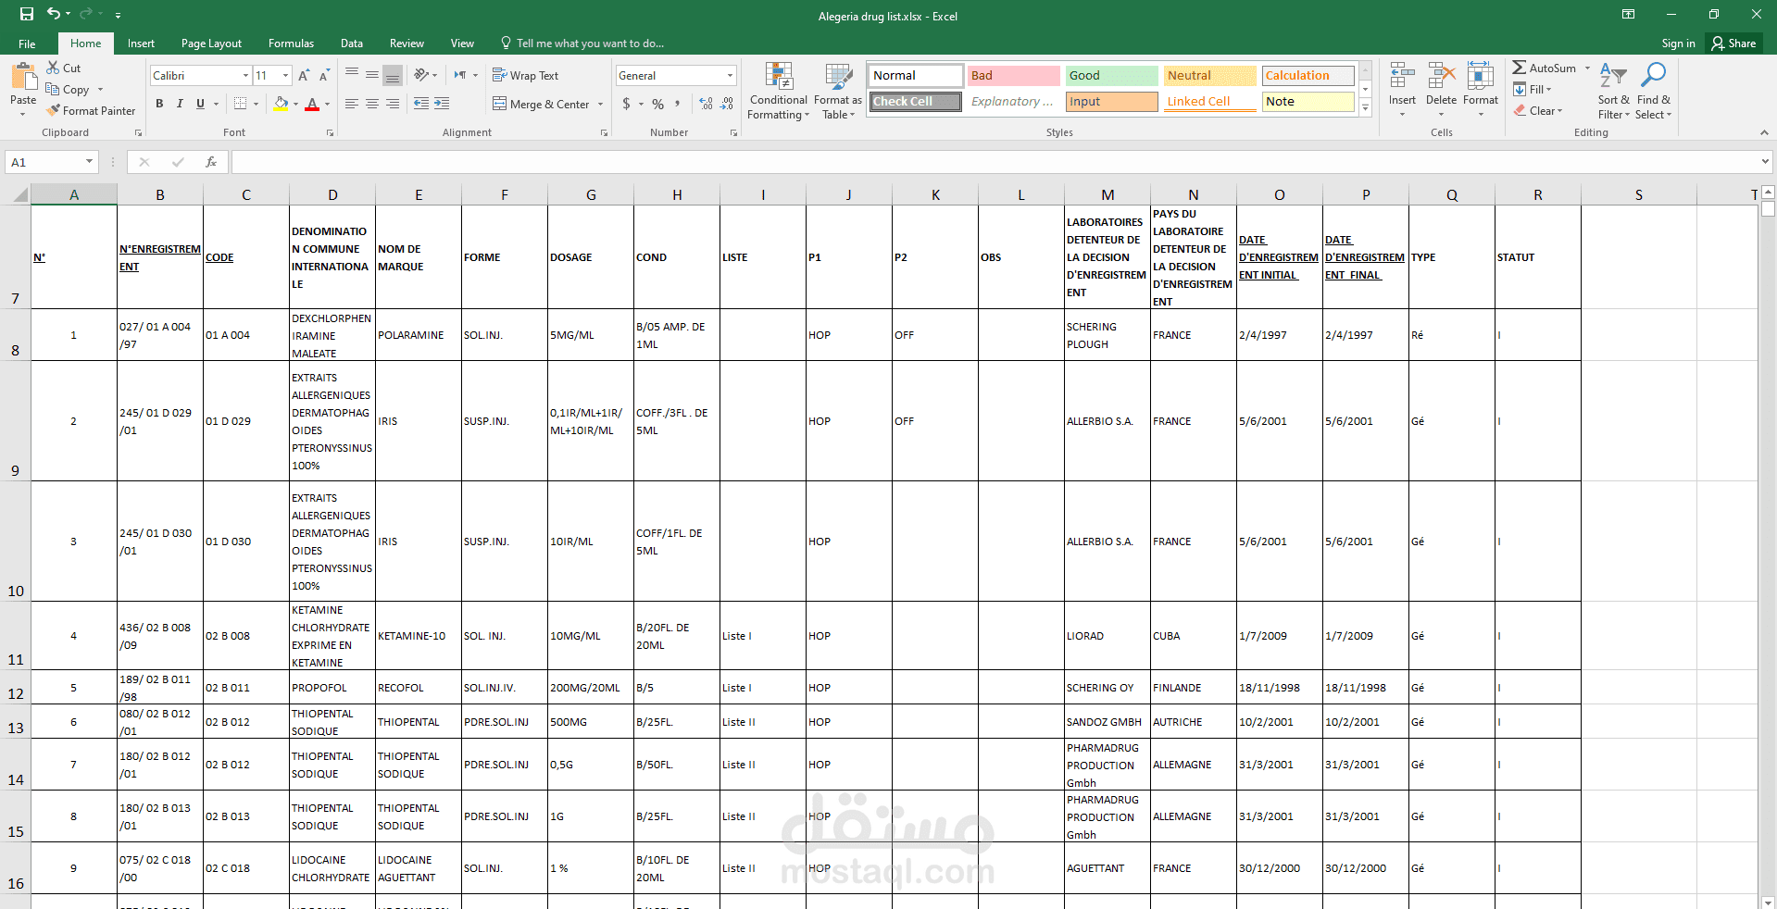The height and width of the screenshot is (909, 1777).
Task: Expand the Merge & Center dropdown arrow
Action: (601, 104)
